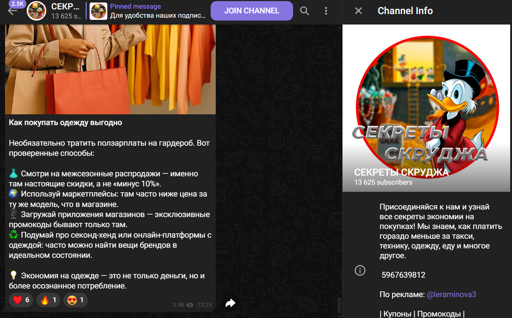Click the '| Купоны | Промокоды |' line
This screenshot has width=512, height=318.
point(422,314)
